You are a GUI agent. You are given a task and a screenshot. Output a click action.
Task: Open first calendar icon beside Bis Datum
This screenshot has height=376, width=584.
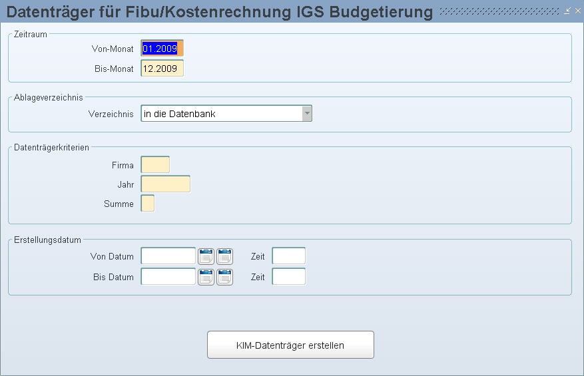[x=206, y=277]
